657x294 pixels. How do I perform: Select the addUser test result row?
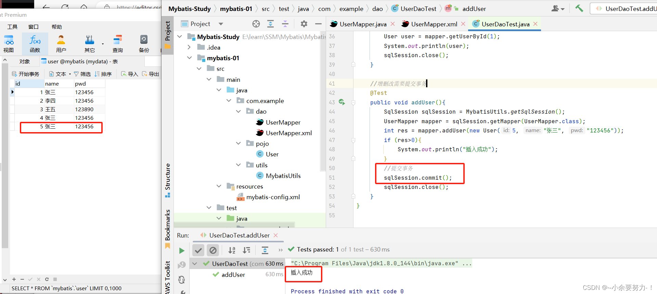(x=237, y=274)
